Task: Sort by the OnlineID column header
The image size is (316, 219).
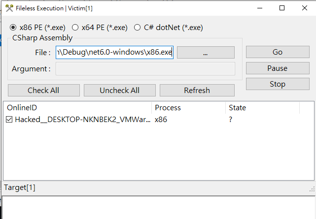Action: [x=77, y=108]
